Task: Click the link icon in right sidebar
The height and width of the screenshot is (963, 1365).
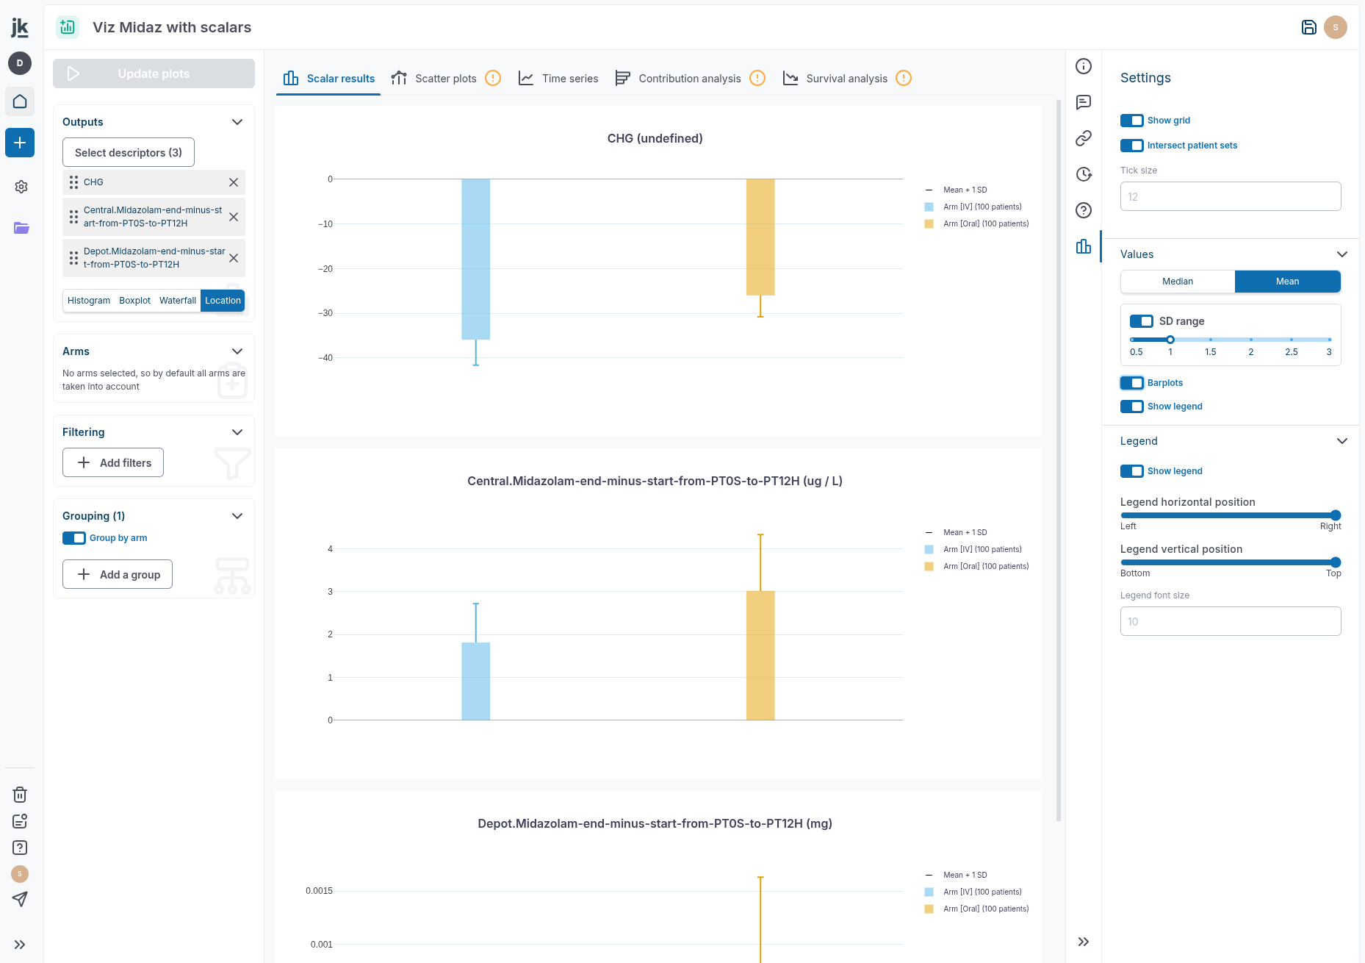Action: (1084, 138)
